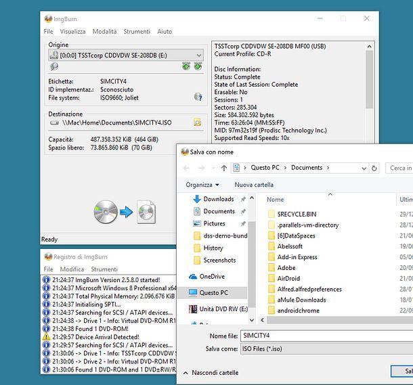Click the Destinazione path \\Mac\Home\Documents\SIMCITY4.ISO
Screen dimensions: 413x385
(116, 122)
